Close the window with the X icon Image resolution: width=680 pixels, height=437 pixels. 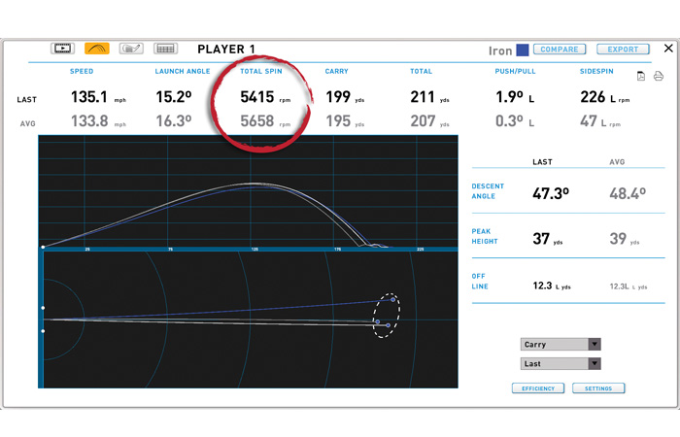click(x=668, y=48)
